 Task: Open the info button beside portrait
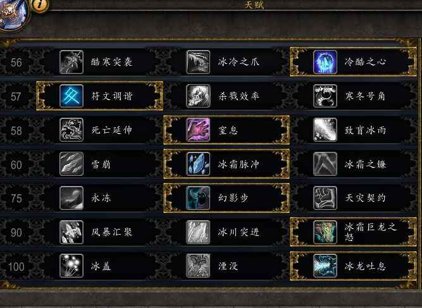(40, 4)
